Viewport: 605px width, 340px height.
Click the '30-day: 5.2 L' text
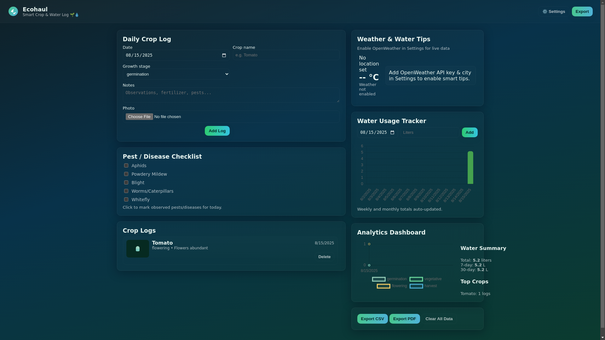474,270
